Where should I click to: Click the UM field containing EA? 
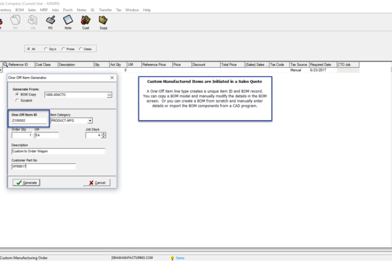click(x=47, y=135)
